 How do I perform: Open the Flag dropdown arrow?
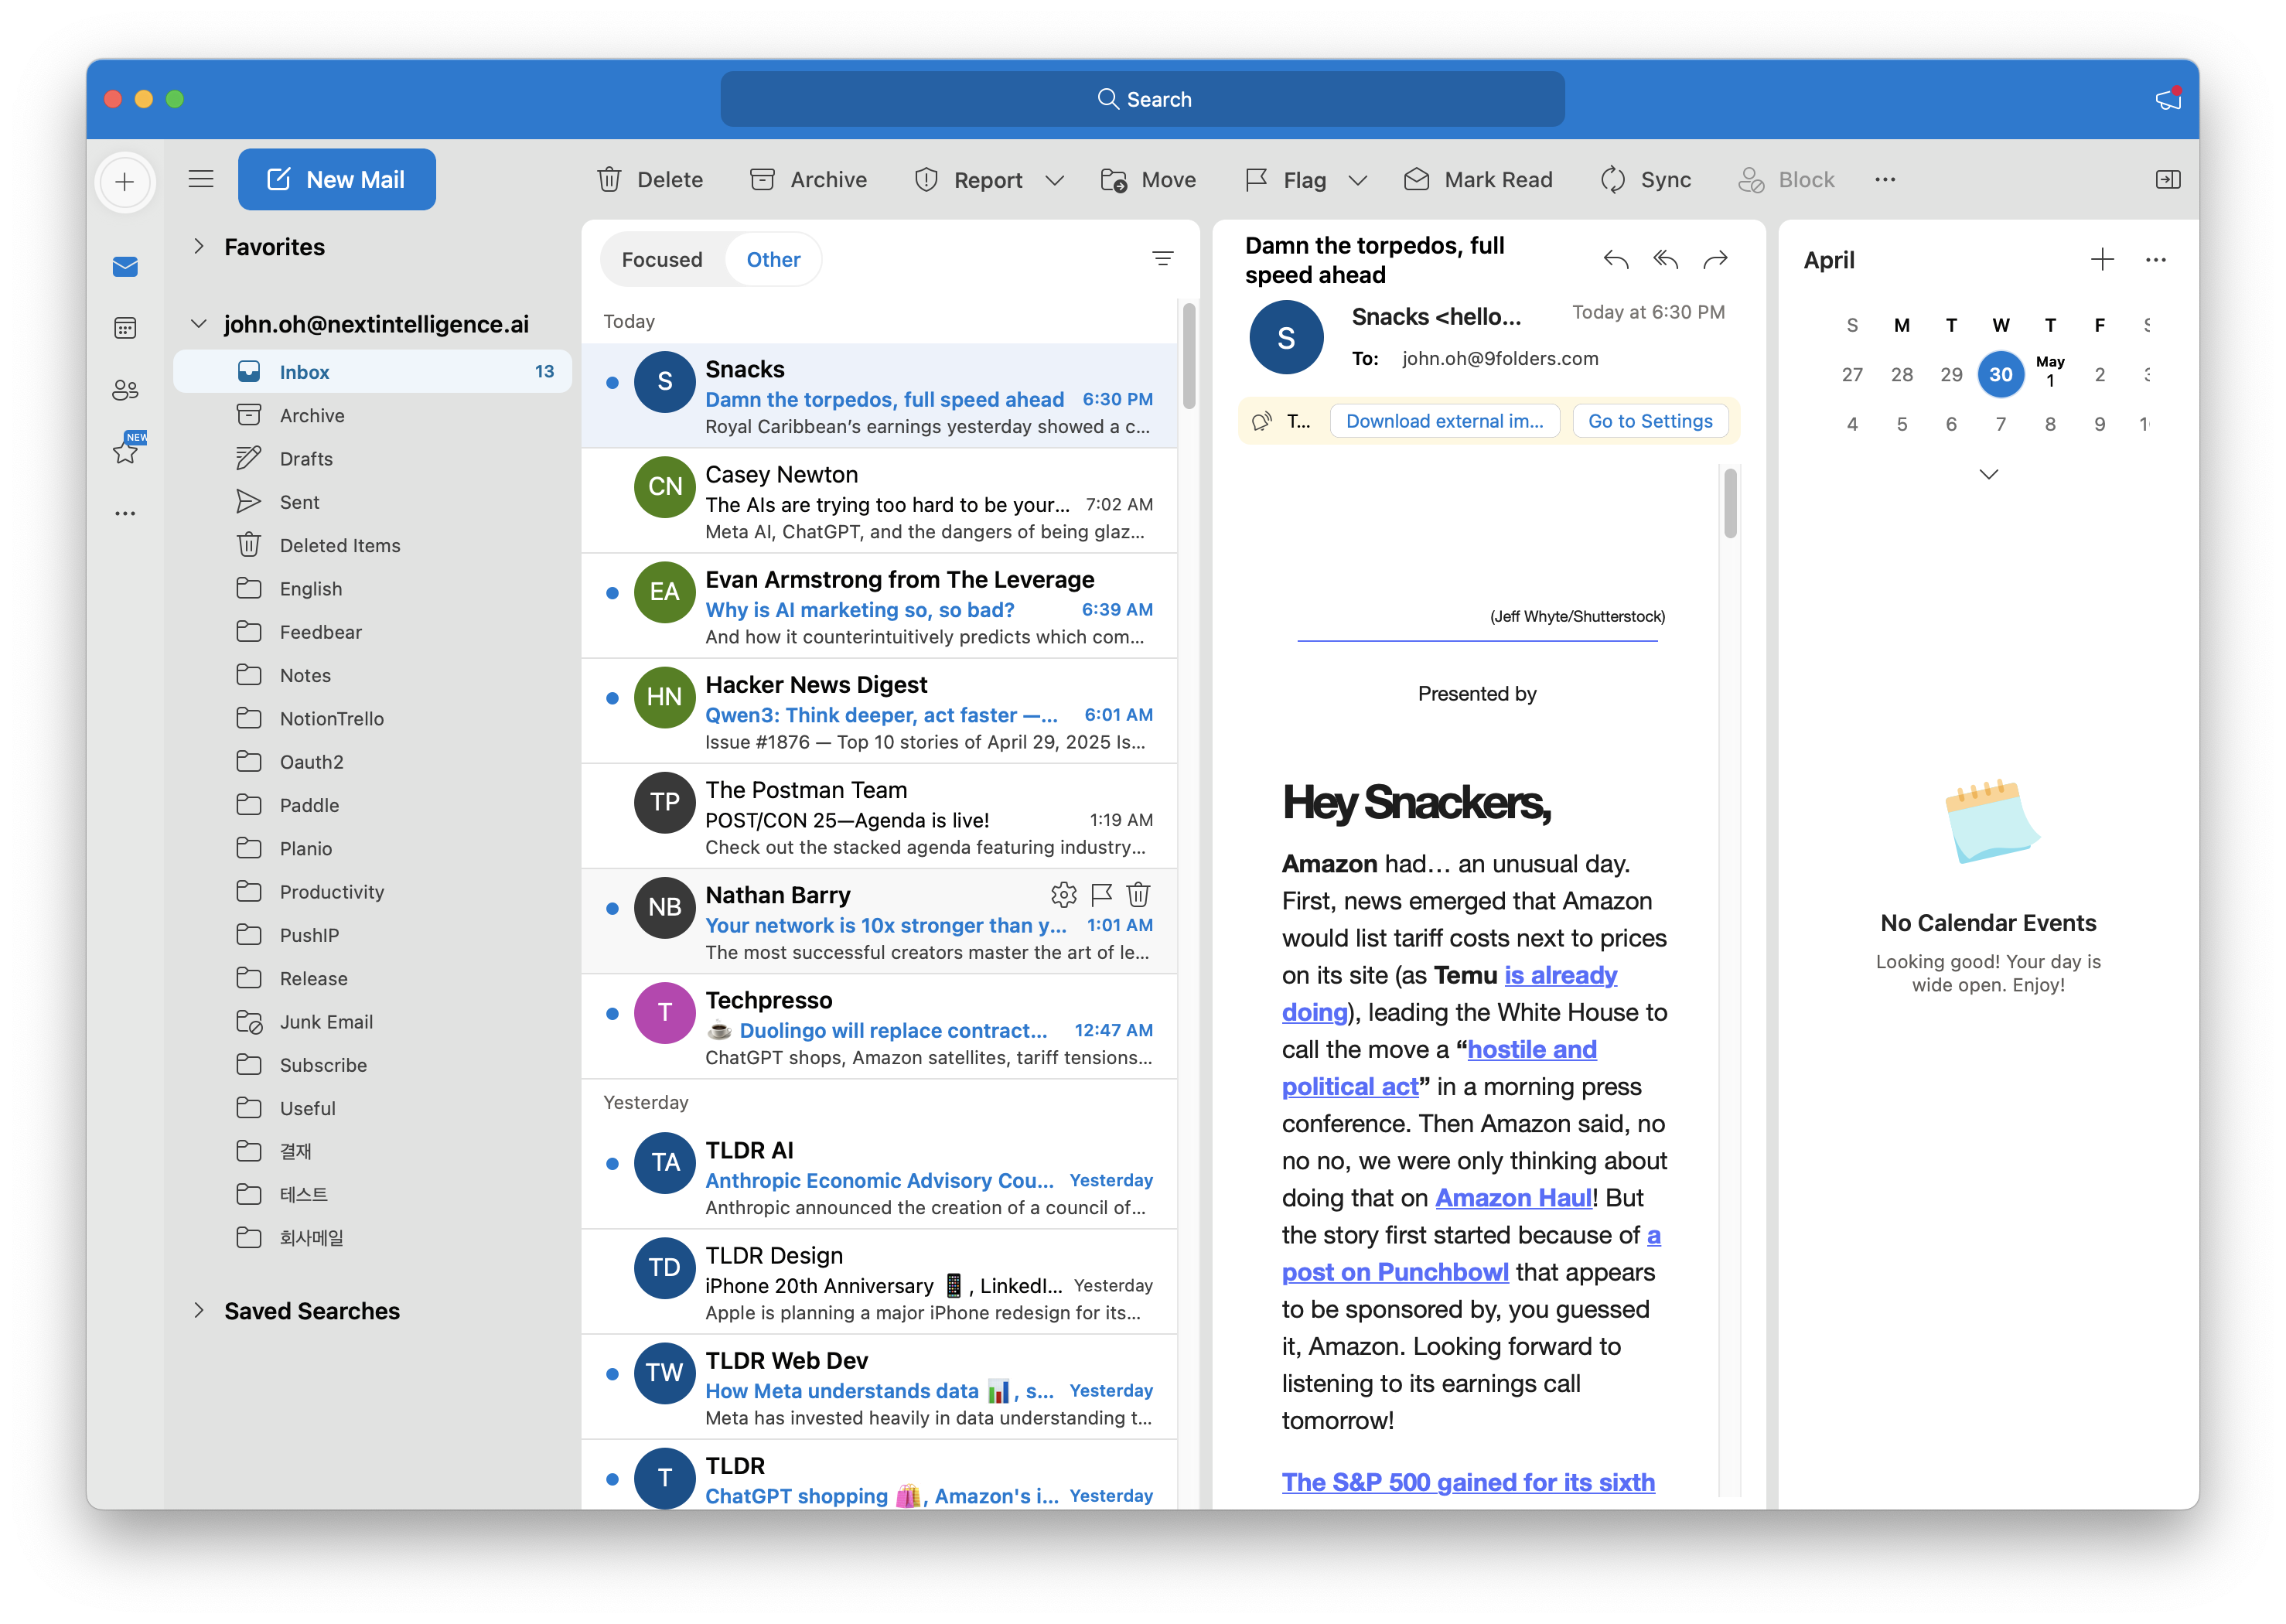click(1357, 180)
